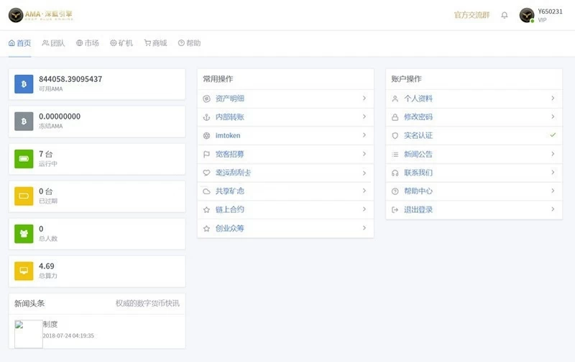
Task: Click the list icon beside 新闻公告
Action: click(x=395, y=154)
